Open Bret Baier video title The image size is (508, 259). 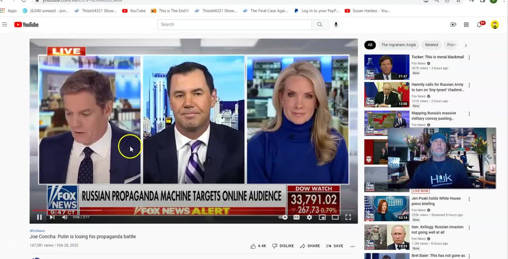click(x=438, y=256)
